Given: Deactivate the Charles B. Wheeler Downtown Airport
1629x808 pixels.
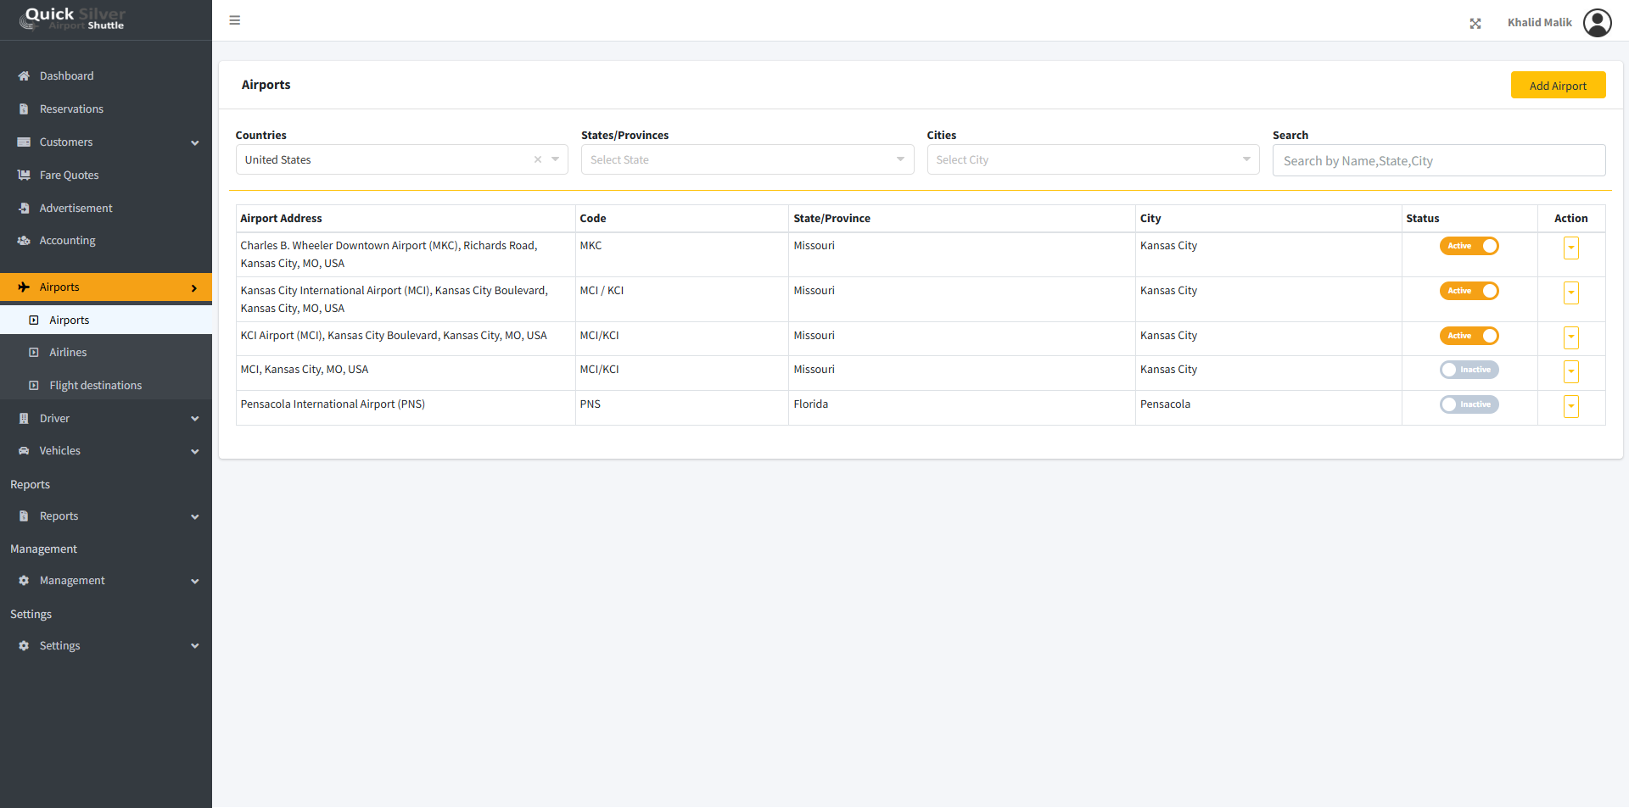Looking at the screenshot, I should [x=1469, y=246].
